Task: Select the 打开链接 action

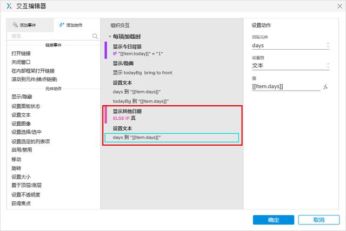Action: (21, 53)
